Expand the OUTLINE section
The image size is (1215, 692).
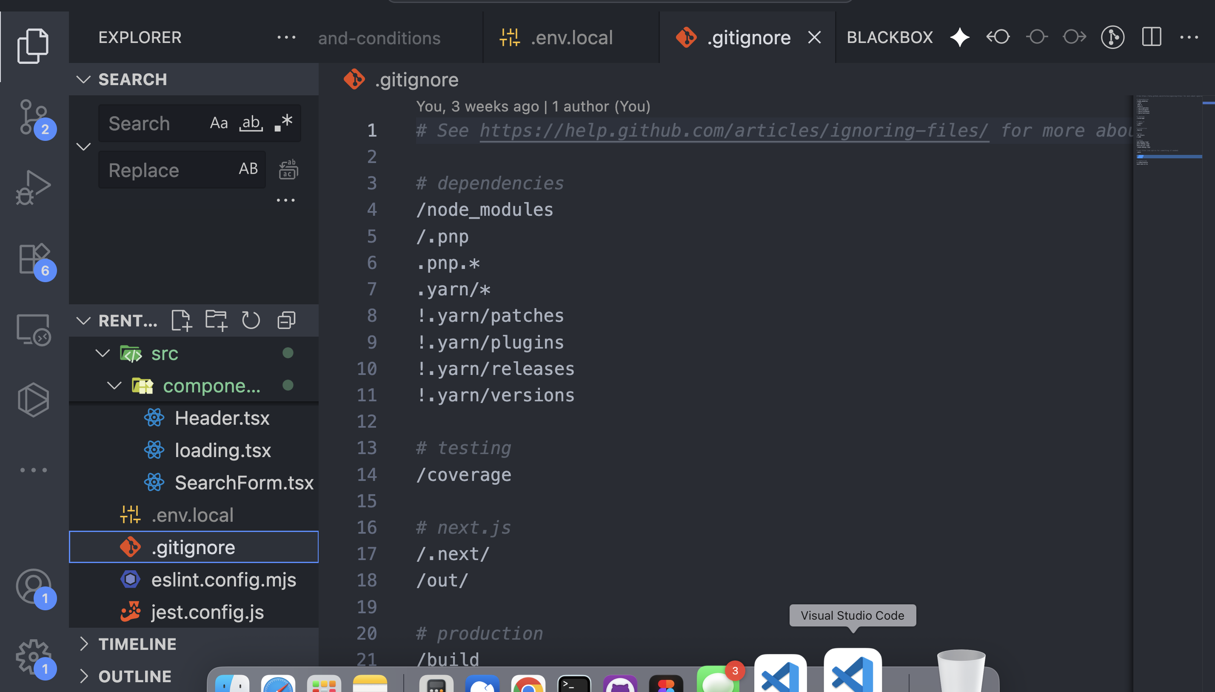pyautogui.click(x=134, y=676)
